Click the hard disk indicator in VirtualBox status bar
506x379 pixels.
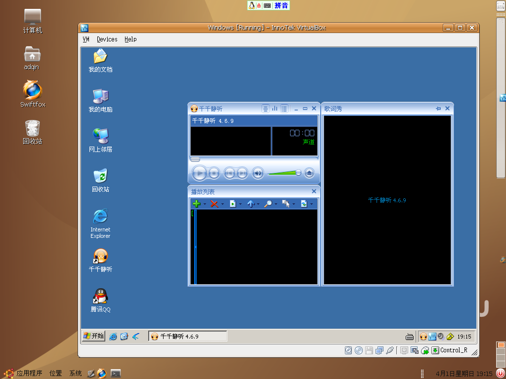click(x=348, y=350)
